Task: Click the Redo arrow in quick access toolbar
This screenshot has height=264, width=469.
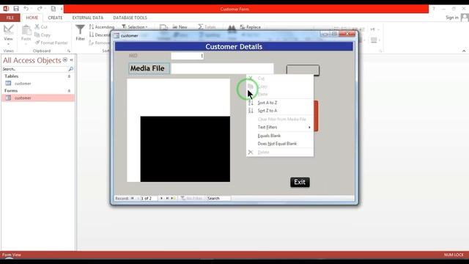Action: 40,9
